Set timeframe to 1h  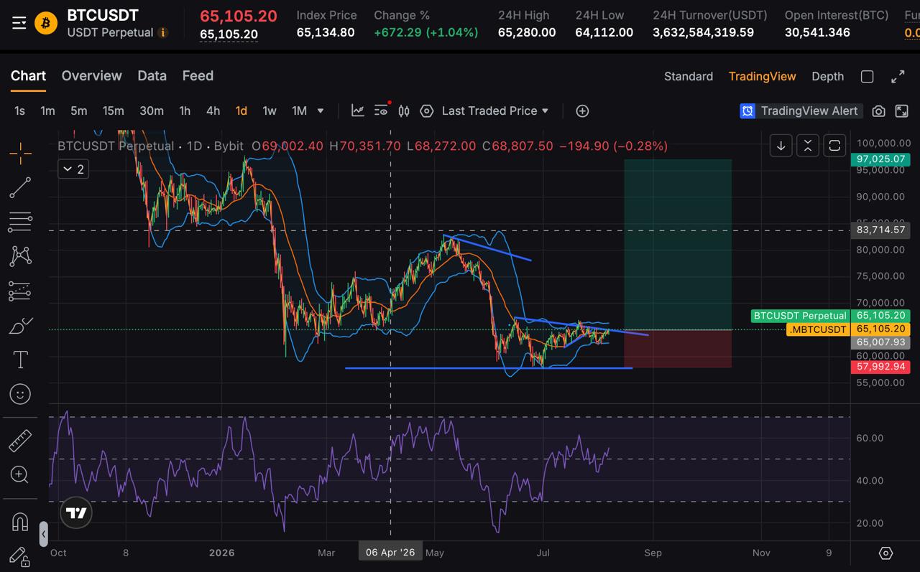tap(185, 111)
